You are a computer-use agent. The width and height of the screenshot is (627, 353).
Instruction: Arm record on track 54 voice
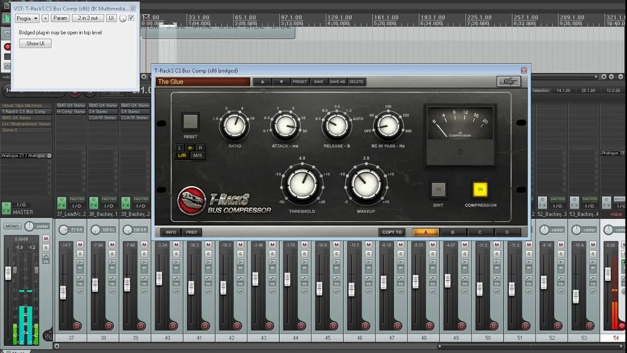point(622,326)
